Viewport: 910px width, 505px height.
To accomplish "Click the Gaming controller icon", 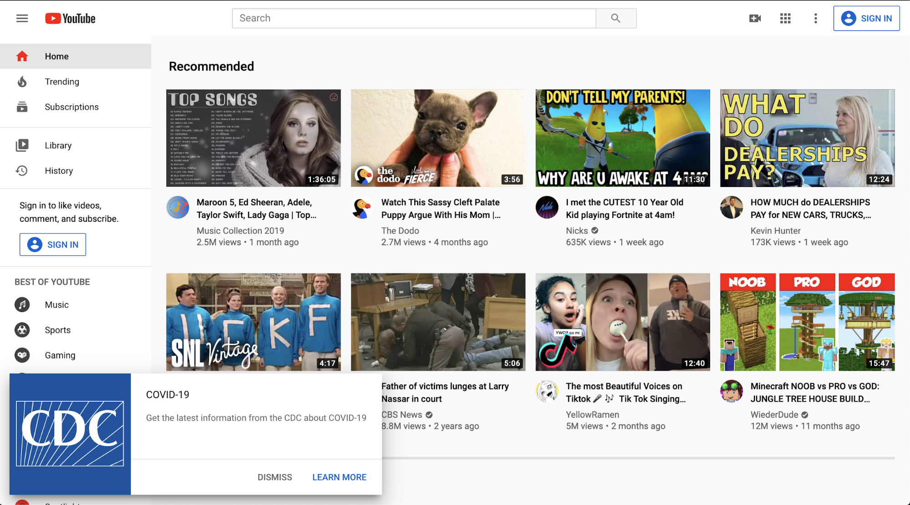I will (22, 355).
